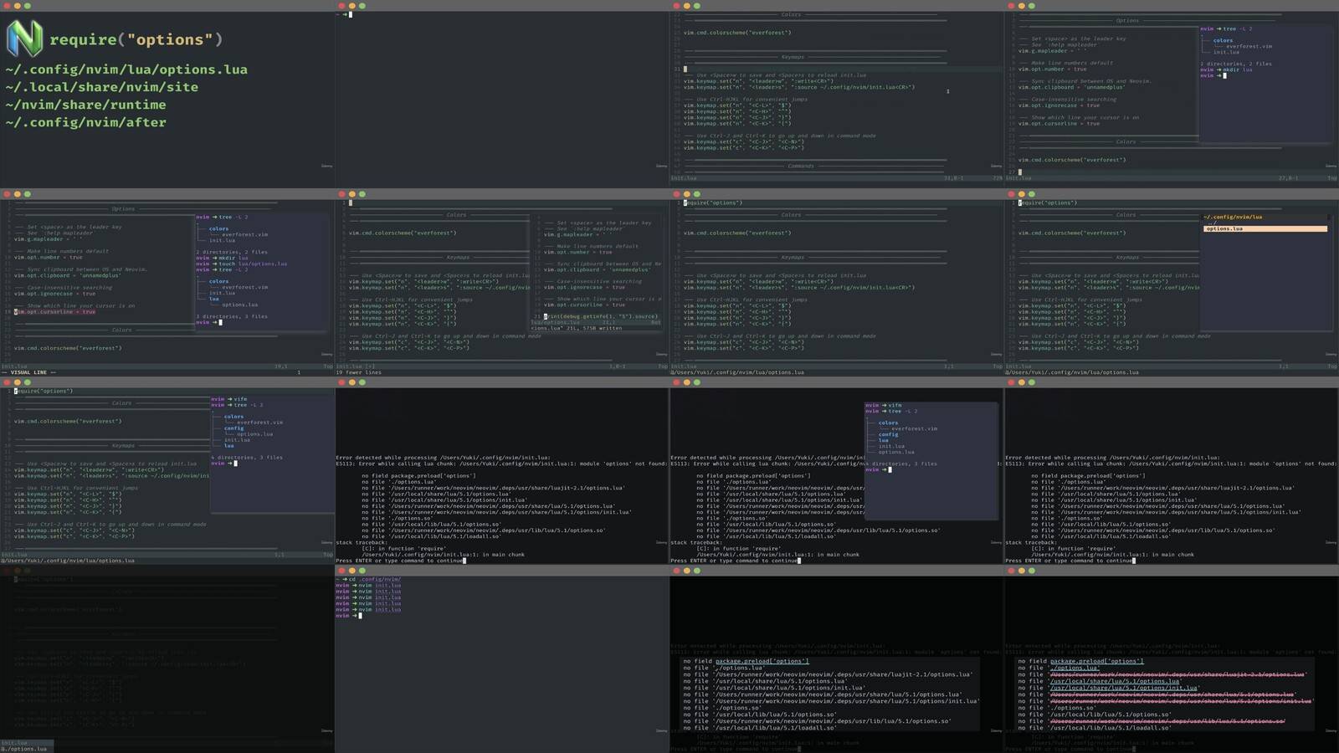
Task: Click the "19 fewer lines" message
Action: 358,372
